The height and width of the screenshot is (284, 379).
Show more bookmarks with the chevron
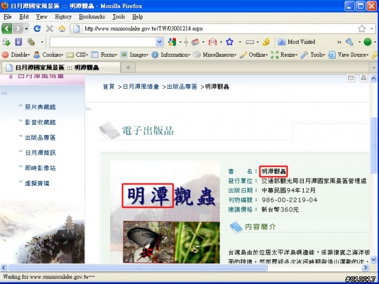click(339, 42)
